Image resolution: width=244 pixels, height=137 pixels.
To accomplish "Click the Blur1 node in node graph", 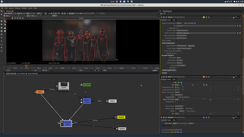I will 40,92.
